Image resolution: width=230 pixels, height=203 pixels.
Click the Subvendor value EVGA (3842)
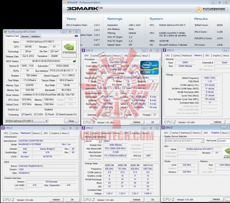point(63,66)
